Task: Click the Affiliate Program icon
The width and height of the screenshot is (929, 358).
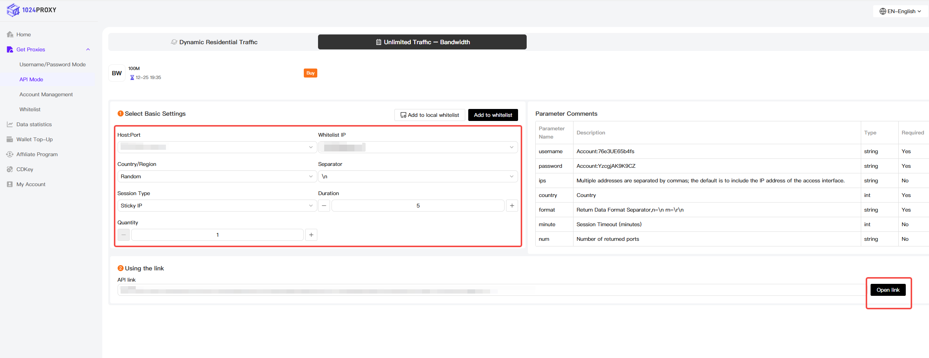Action: (x=10, y=154)
